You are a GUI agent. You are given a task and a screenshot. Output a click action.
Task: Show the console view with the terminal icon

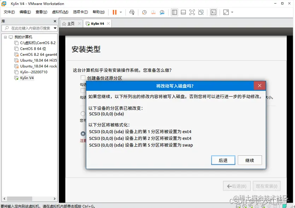tap(213, 12)
